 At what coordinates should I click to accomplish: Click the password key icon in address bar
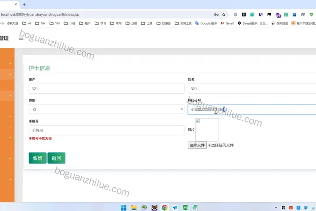click(216, 15)
